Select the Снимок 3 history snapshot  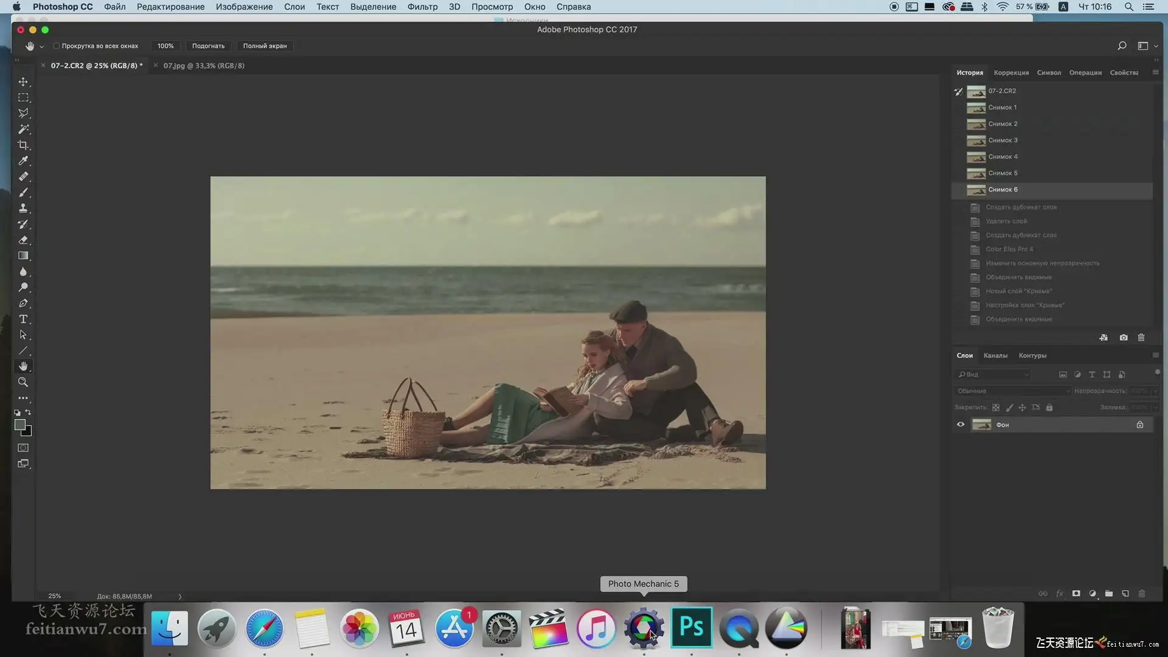click(x=1003, y=141)
